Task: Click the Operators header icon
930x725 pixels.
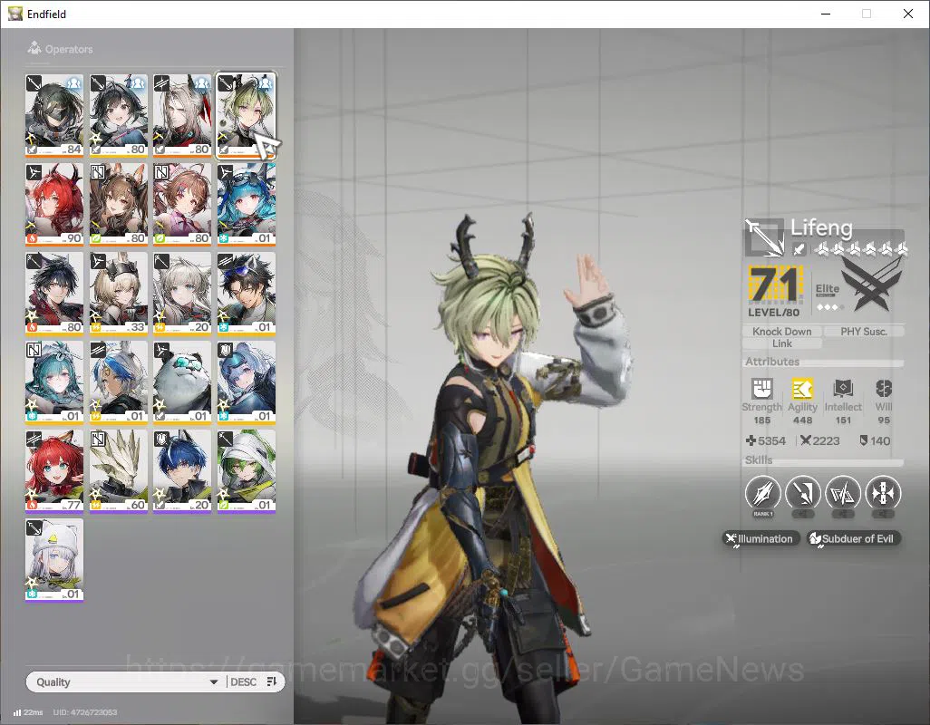Action: 34,48
